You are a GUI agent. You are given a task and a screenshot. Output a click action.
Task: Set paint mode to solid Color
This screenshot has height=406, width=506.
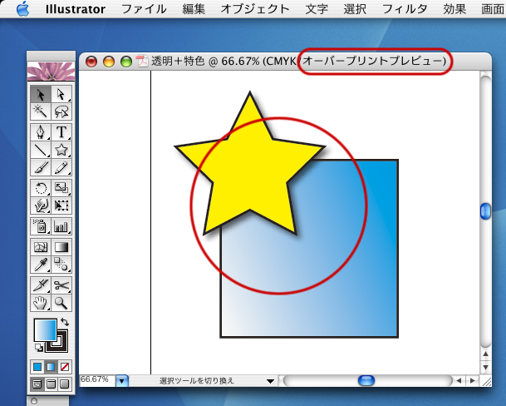pos(37,367)
